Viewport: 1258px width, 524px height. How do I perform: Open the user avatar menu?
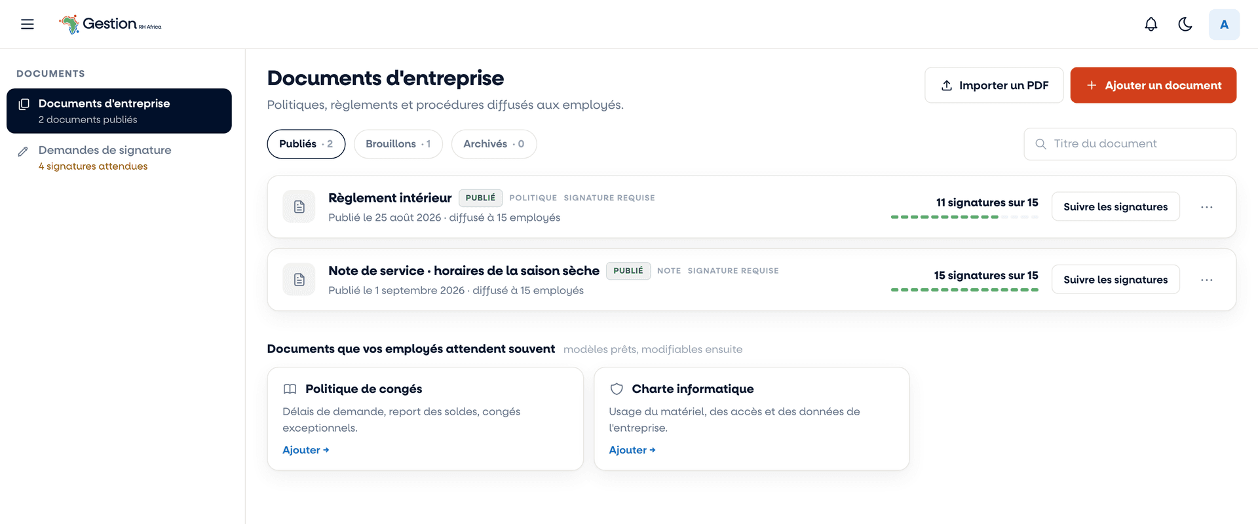click(1224, 24)
